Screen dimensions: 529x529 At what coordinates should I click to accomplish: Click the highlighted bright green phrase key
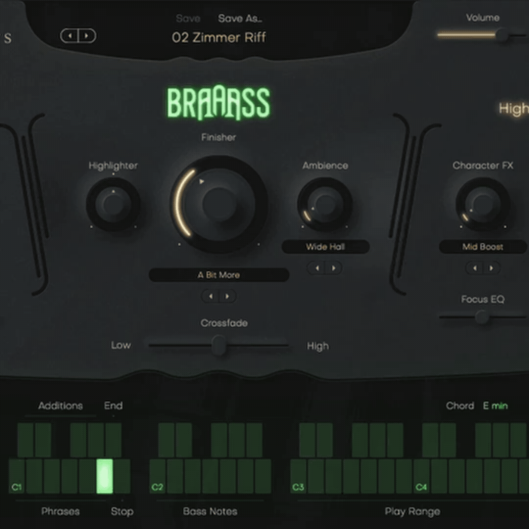coord(105,477)
